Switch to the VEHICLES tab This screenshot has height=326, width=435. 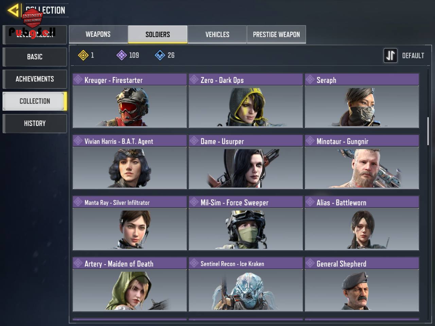(217, 34)
